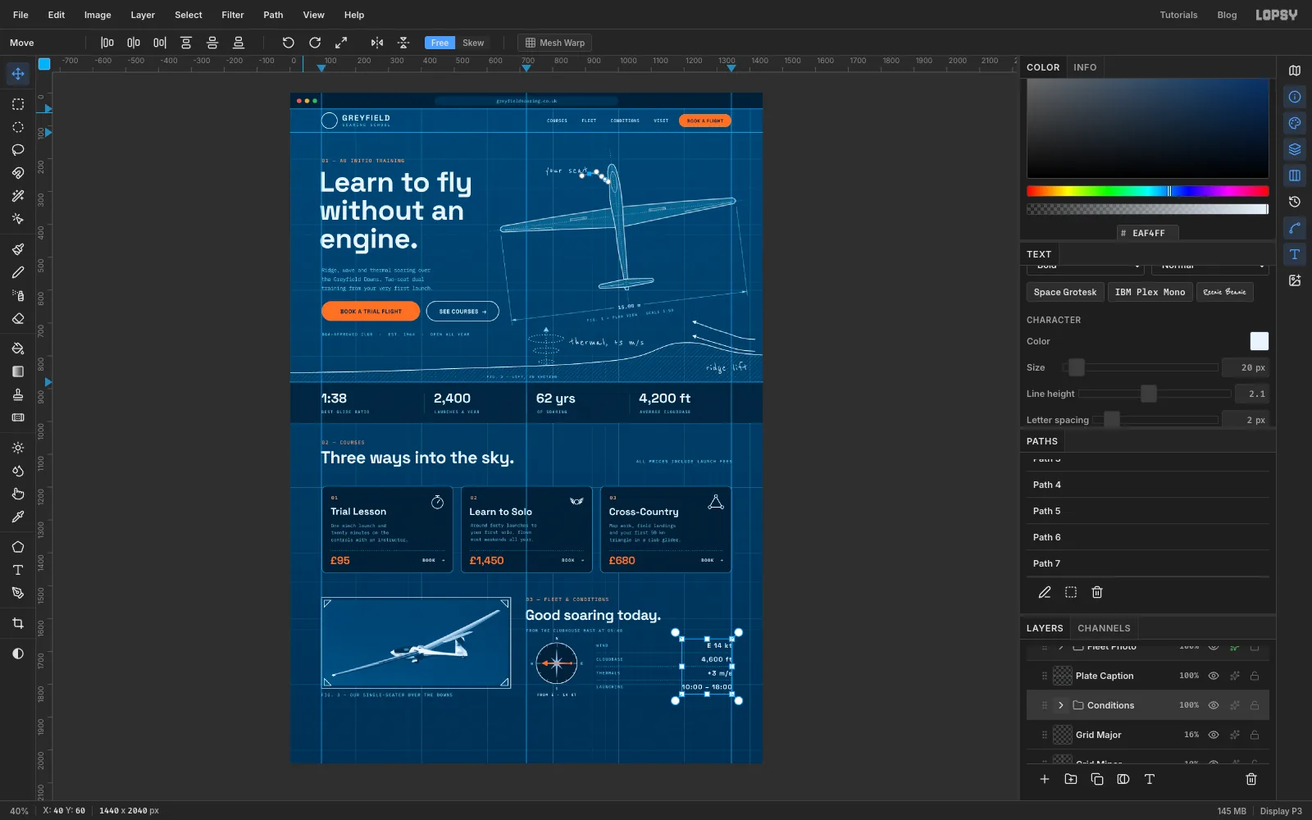Lock the Plate Caption layer
1312x820 pixels.
point(1255,676)
